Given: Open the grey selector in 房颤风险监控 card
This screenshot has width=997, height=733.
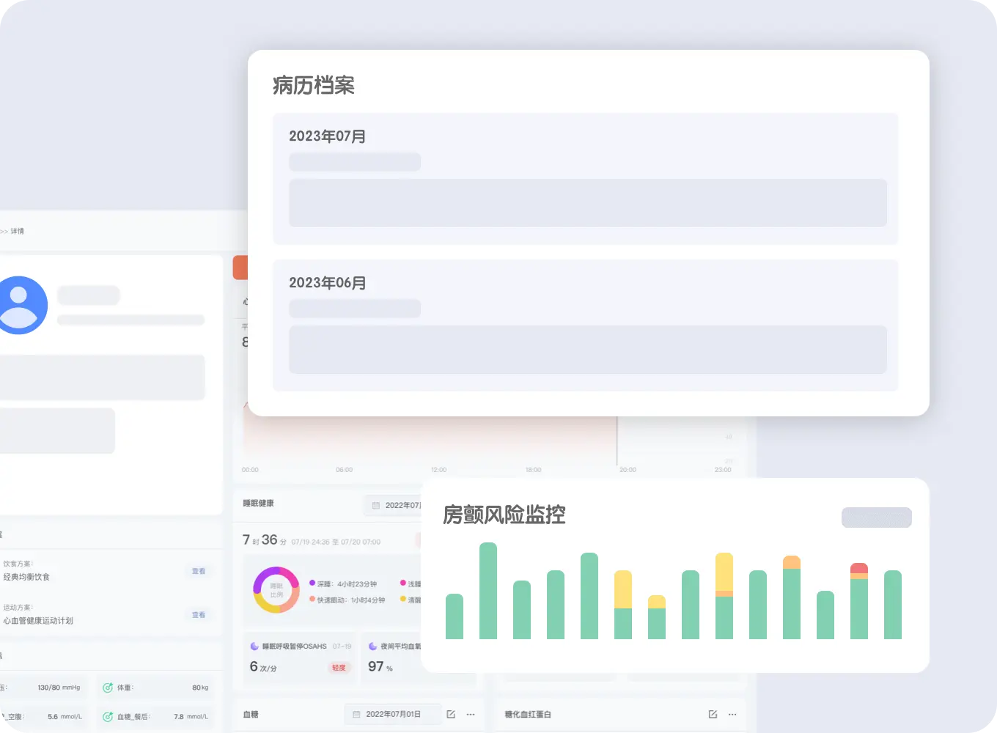Looking at the screenshot, I should 876,517.
